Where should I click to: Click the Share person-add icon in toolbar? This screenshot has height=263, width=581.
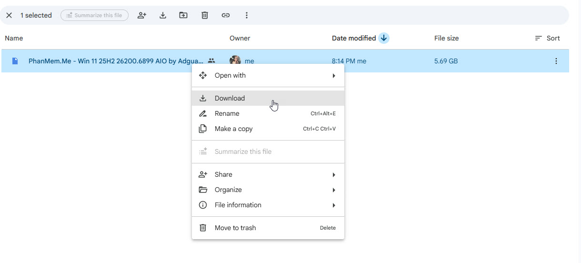pos(142,15)
